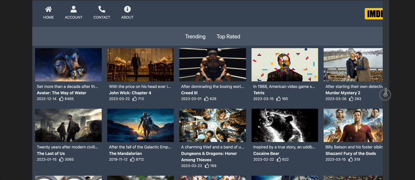This screenshot has width=415, height=180.
Task: Click the HOME label in navigation
Action: 49,17
